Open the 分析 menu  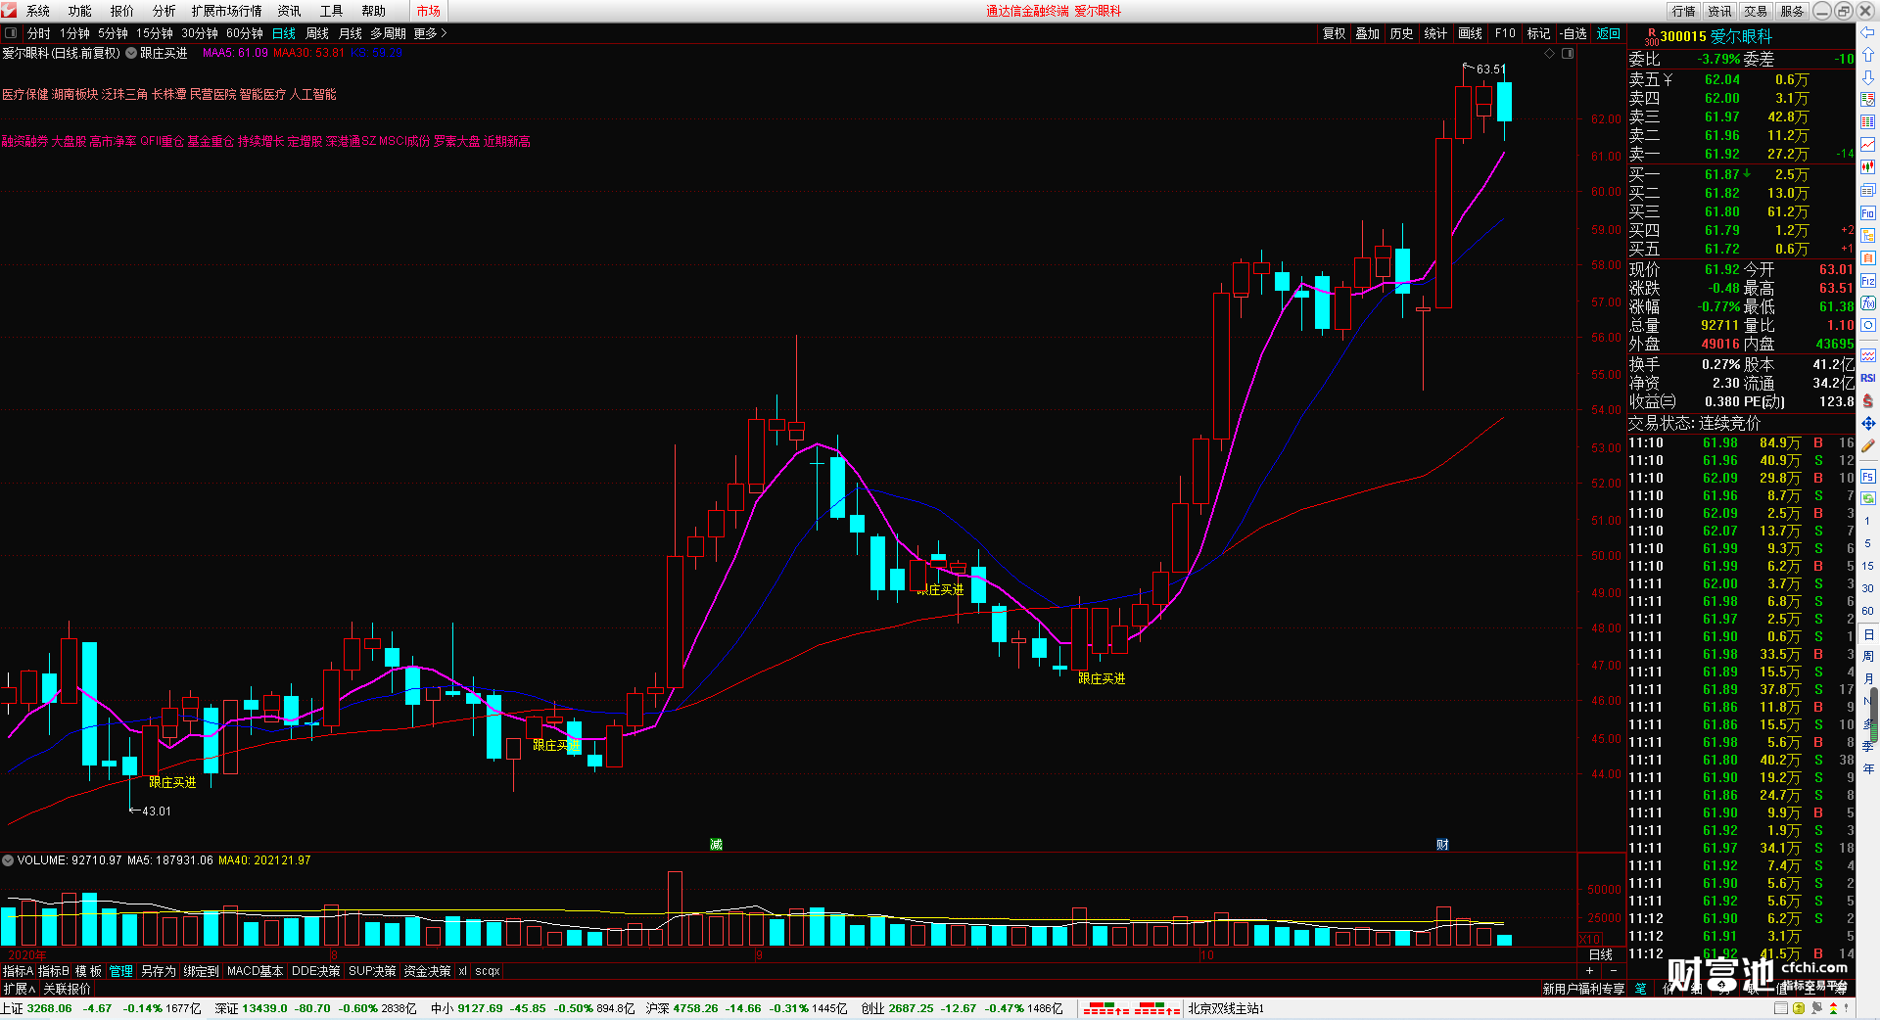[x=164, y=11]
